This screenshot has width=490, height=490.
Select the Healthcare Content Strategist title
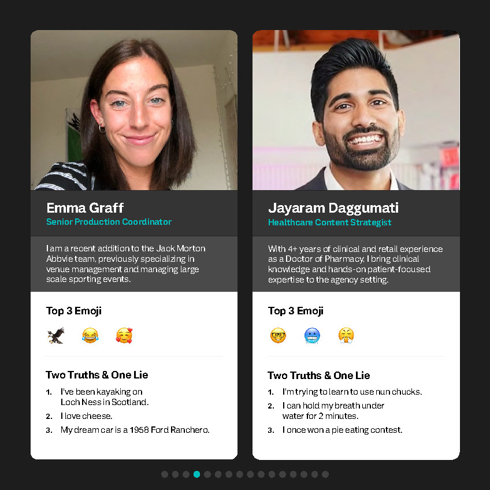[329, 222]
